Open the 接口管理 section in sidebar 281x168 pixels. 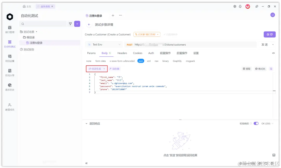pyautogui.click(x=9, y=29)
